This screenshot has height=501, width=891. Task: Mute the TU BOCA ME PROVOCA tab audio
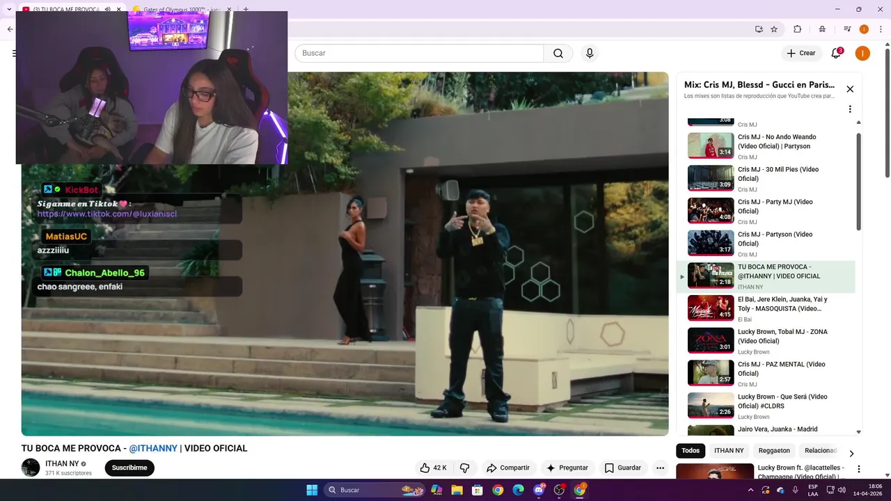(107, 10)
